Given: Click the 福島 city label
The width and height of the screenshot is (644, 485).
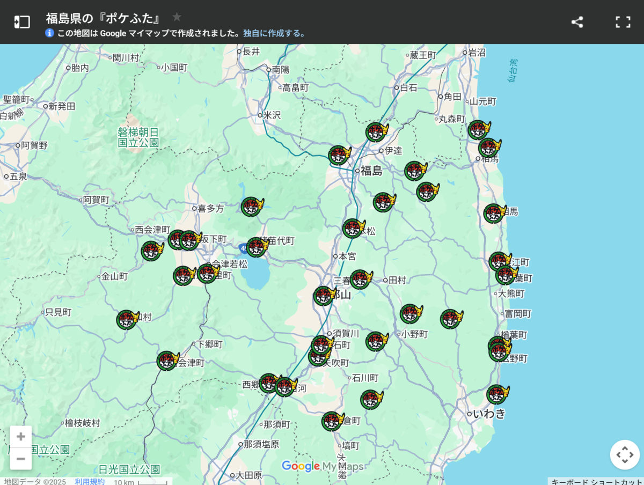Looking at the screenshot, I should (x=371, y=171).
